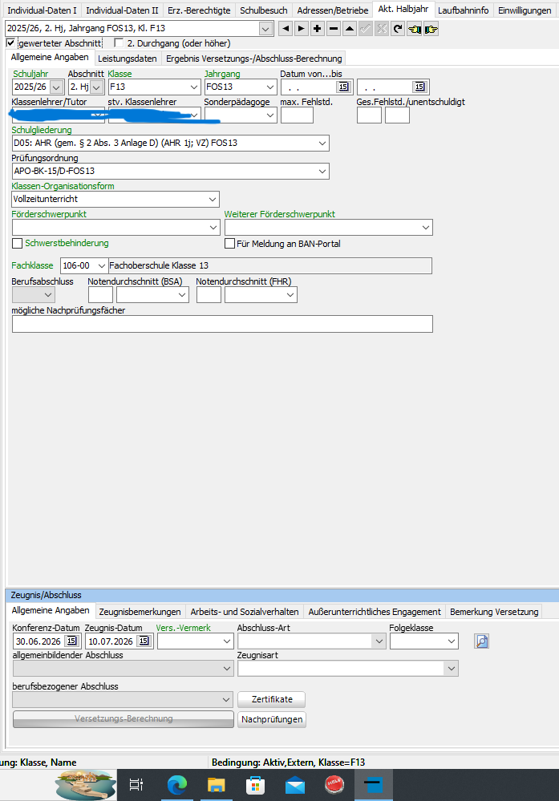Open Weiterer Förderschwerpunkt dropdown
The image size is (559, 801).
tap(426, 228)
